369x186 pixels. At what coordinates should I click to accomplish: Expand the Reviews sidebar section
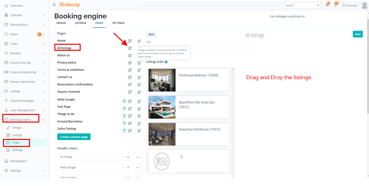pyautogui.click(x=44, y=53)
